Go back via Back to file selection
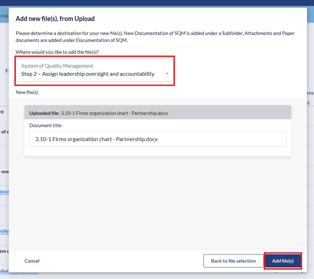Image resolution: width=314 pixels, height=279 pixels. (233, 261)
